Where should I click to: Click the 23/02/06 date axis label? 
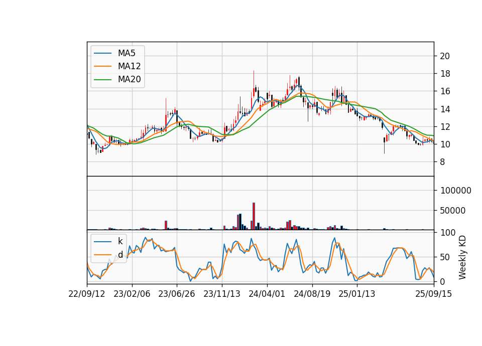tap(132, 294)
